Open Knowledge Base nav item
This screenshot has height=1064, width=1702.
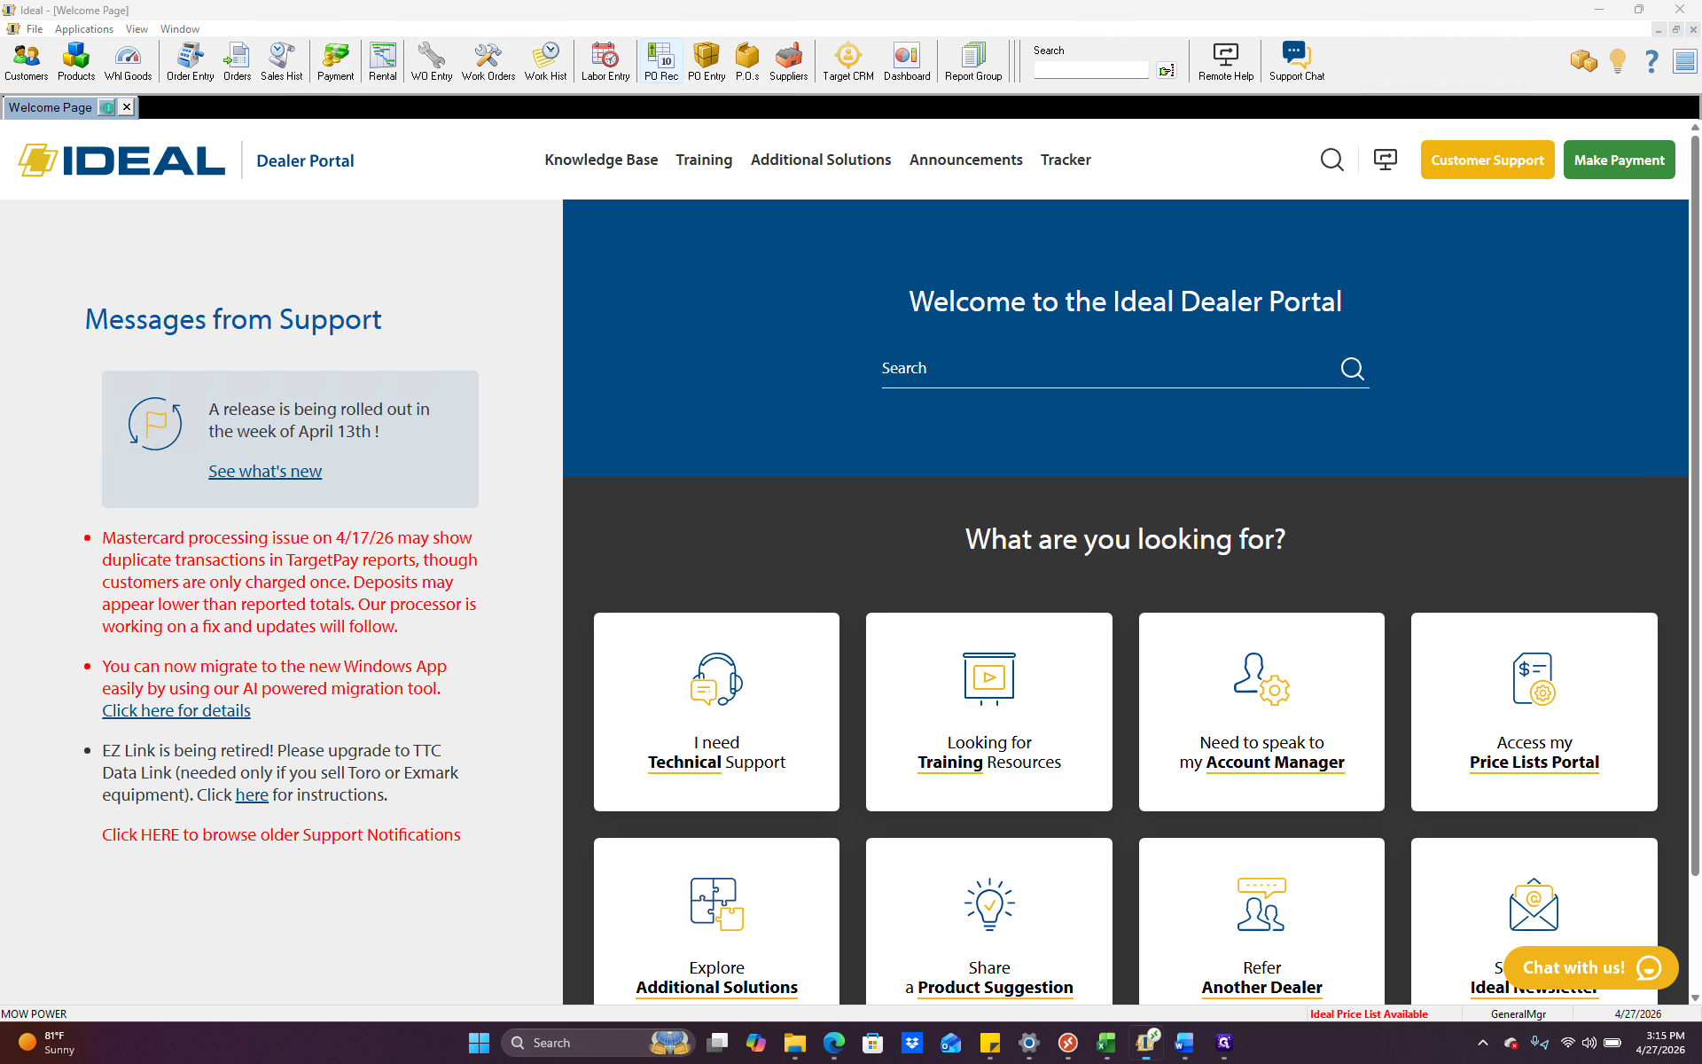[x=601, y=160]
